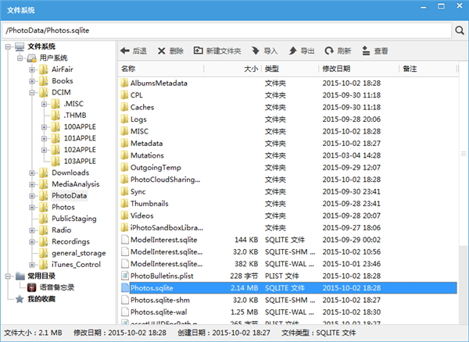This screenshot has width=469, height=342.
Task: Click the 查看 view toolbar button
Action: 375,51
